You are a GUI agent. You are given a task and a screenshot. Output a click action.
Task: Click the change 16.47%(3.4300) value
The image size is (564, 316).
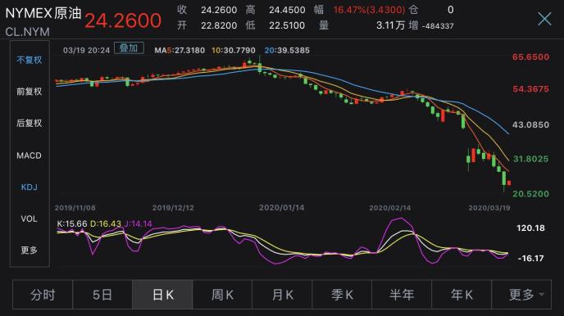tap(369, 10)
